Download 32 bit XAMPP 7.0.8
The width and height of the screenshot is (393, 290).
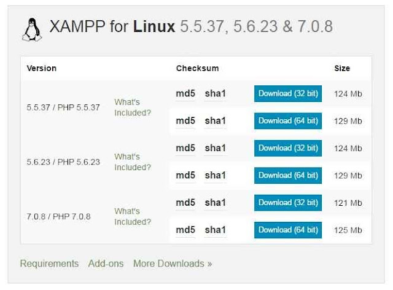tap(288, 203)
